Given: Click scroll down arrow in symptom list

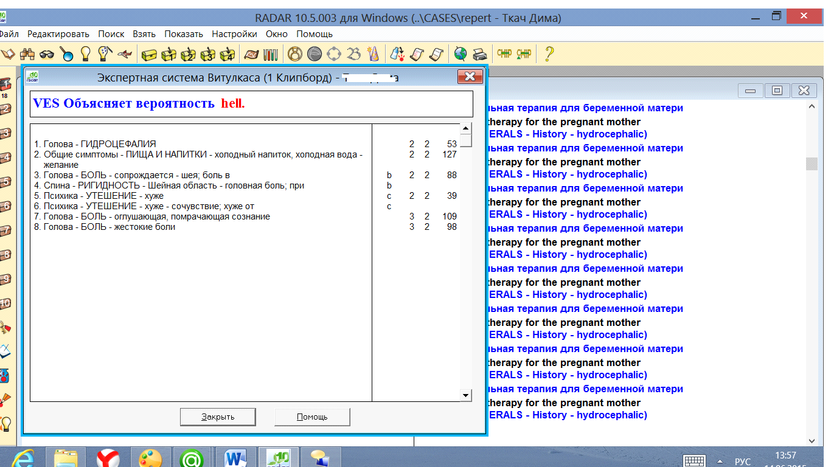Looking at the screenshot, I should (x=466, y=395).
